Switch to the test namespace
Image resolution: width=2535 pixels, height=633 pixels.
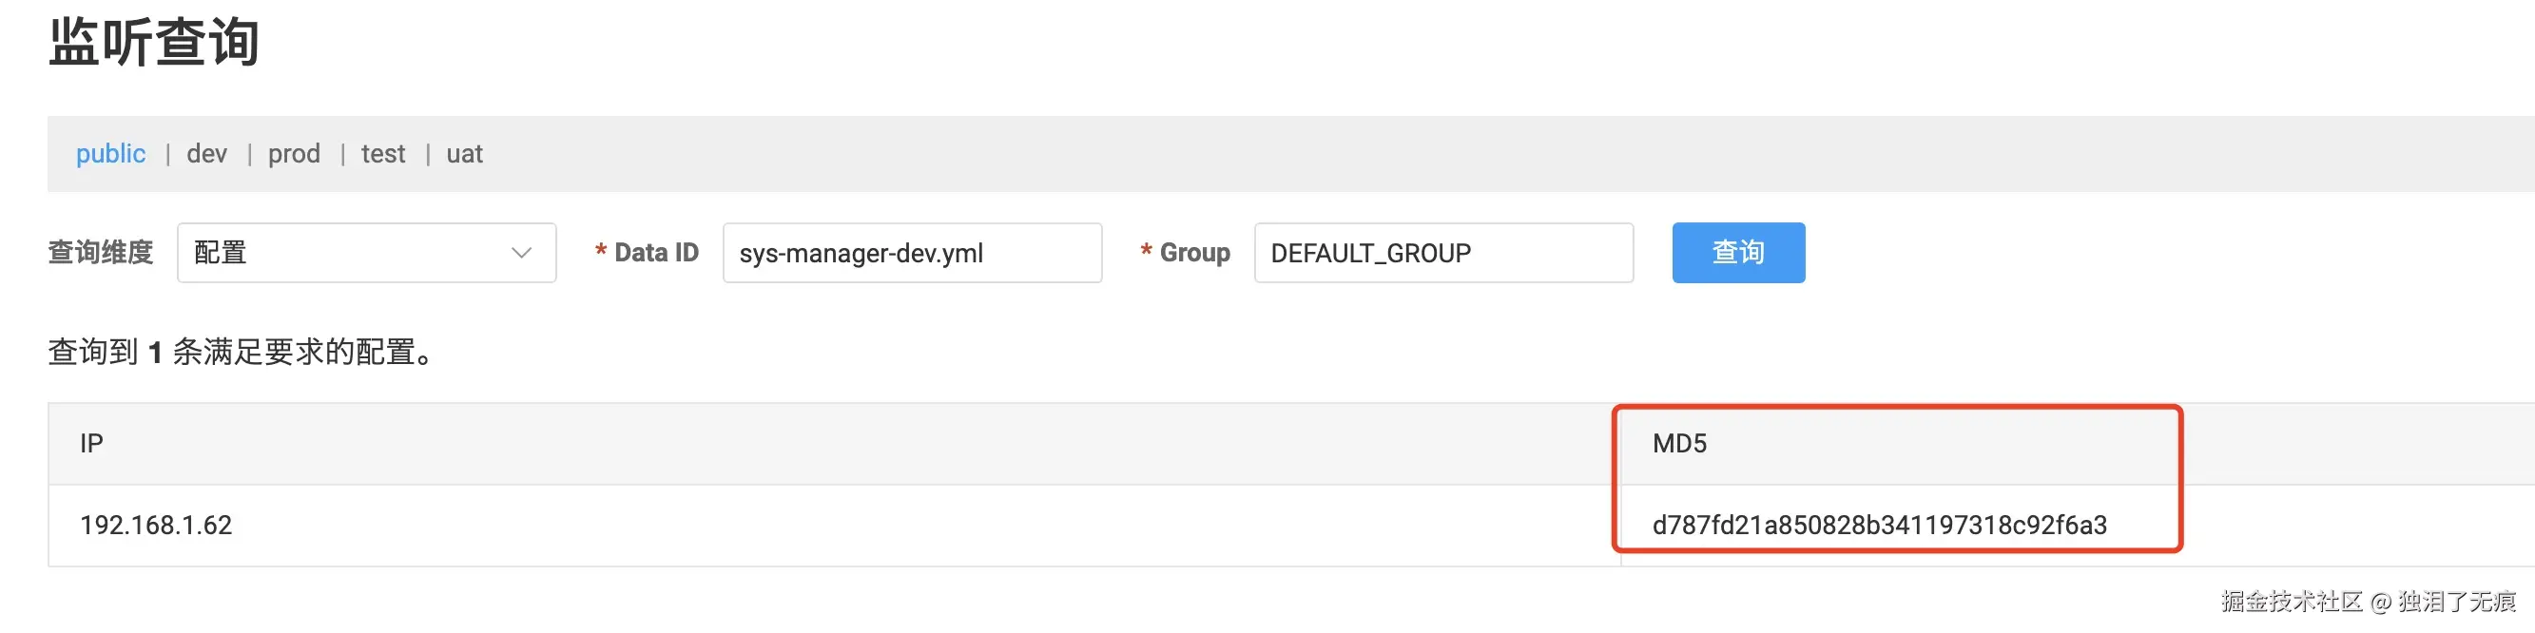coord(383,154)
